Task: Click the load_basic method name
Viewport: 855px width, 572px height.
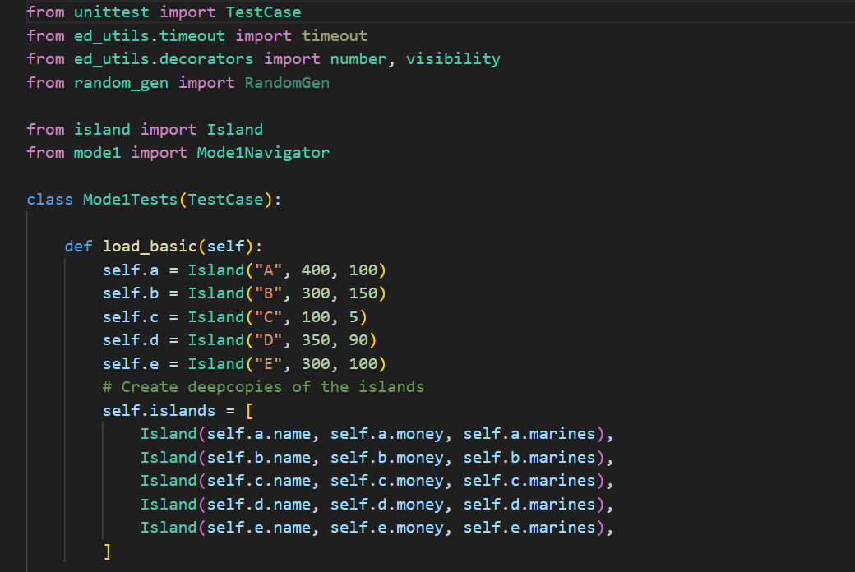Action: point(150,247)
